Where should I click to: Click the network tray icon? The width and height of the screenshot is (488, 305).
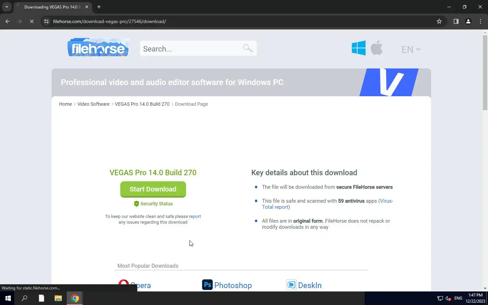440,298
